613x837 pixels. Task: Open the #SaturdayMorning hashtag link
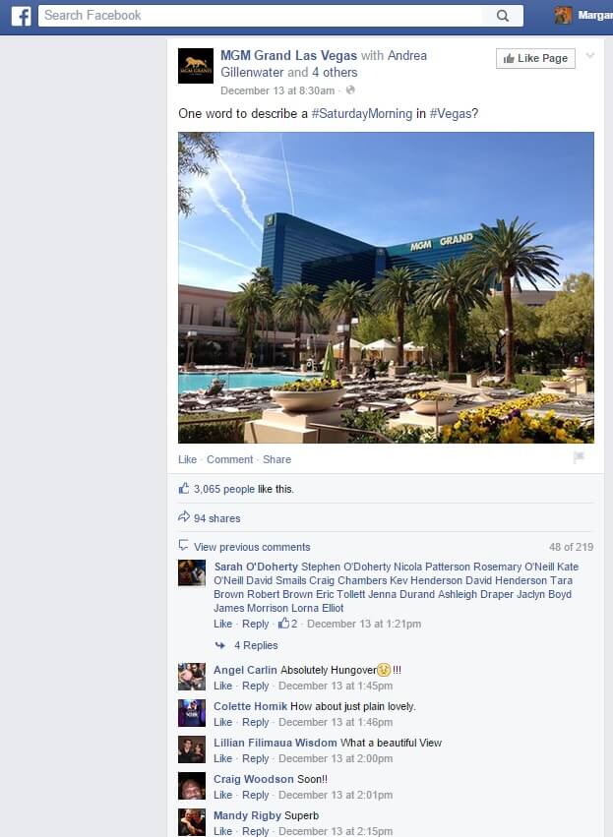[x=362, y=114]
